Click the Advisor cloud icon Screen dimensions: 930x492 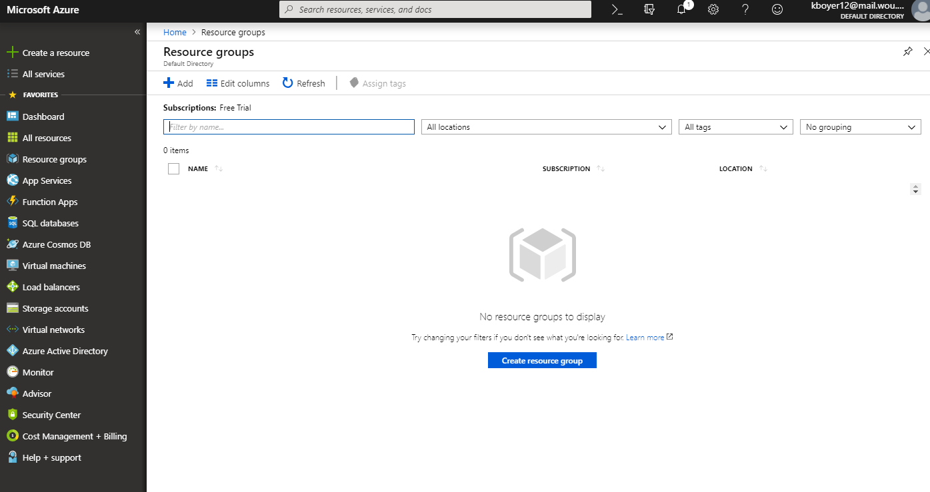tap(12, 393)
